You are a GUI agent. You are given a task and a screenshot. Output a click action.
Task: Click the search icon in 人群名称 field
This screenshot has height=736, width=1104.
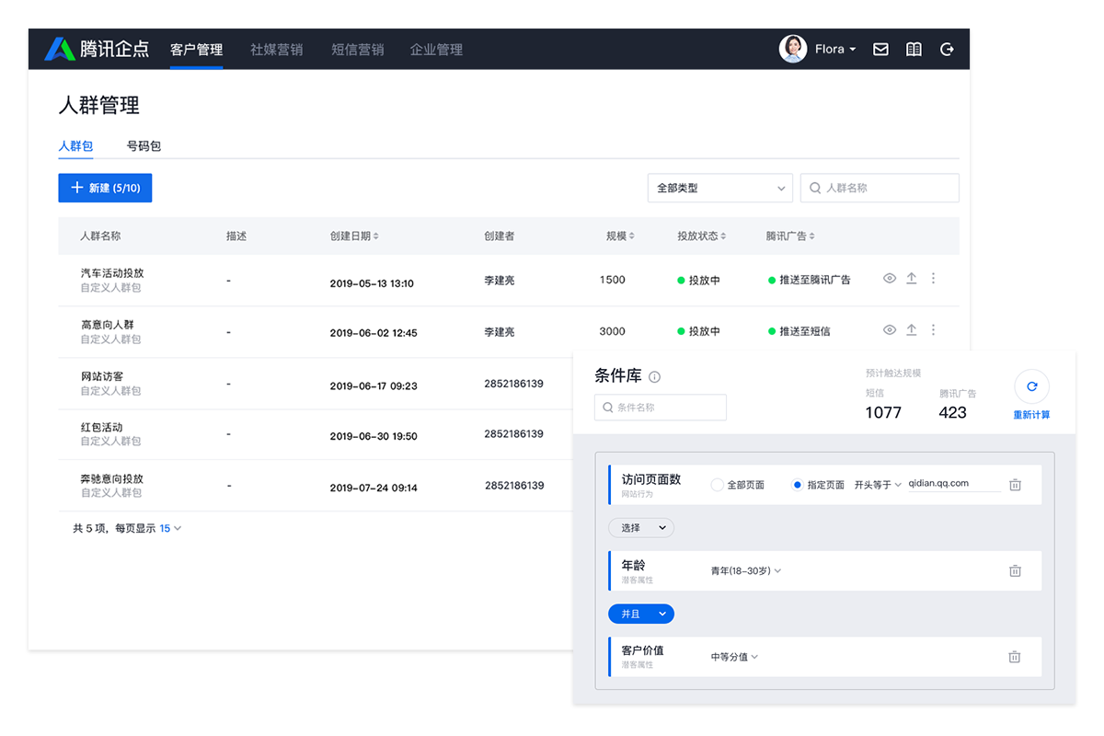[x=815, y=188]
